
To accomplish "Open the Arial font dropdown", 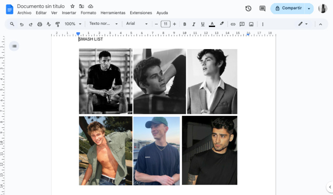I will (137, 24).
